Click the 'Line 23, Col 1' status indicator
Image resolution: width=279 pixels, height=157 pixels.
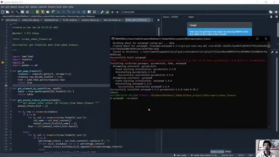pyautogui.click(x=227, y=155)
